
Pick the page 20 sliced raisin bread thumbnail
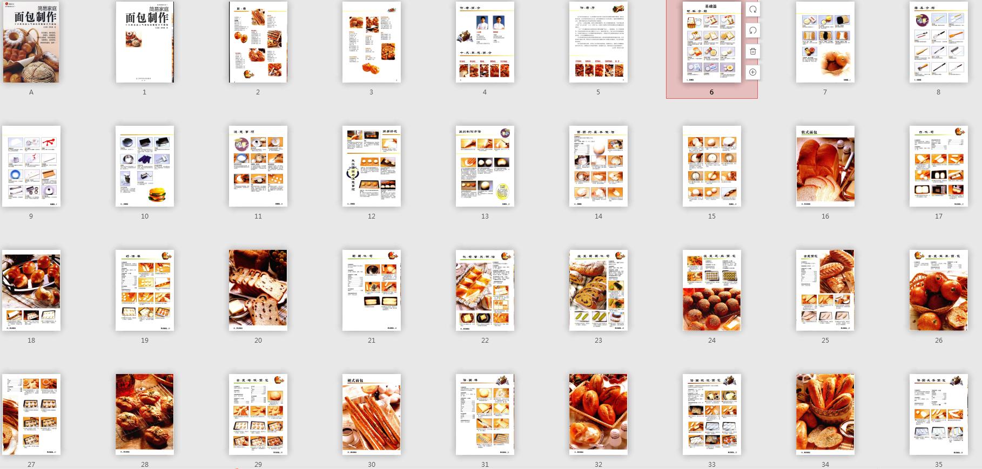tap(258, 290)
